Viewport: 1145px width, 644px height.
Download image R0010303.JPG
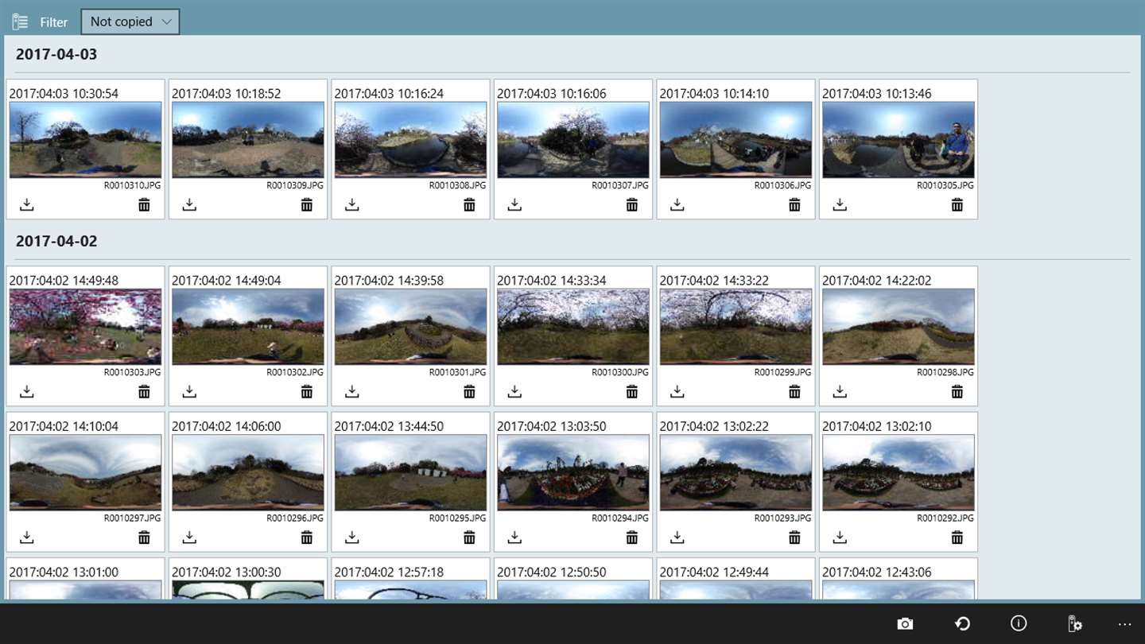[27, 392]
